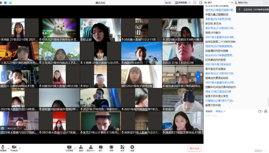The width and height of the screenshot is (269, 153).
Task: Click the chat (聊天) toolbar icon
Action: 101,148
